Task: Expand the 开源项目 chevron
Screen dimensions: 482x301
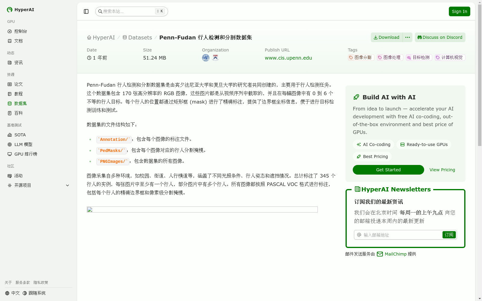Action: (x=67, y=185)
